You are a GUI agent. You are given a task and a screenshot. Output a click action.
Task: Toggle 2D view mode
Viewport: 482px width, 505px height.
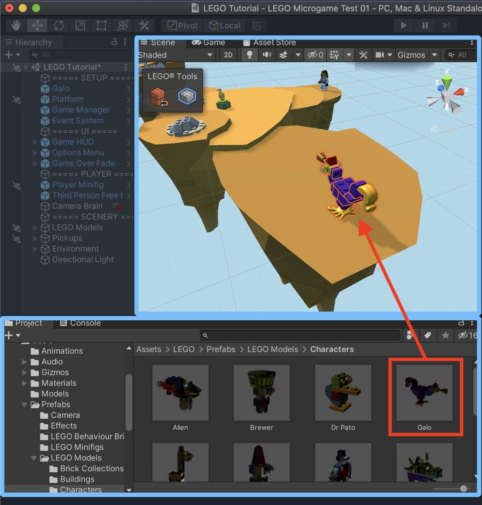click(x=228, y=55)
